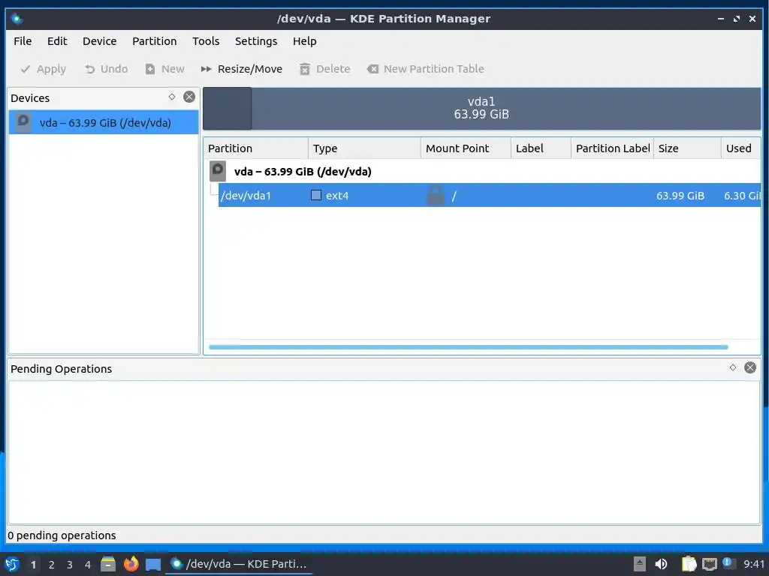Viewport: 769px width, 576px height.
Task: Open the removable media tray icon
Action: (x=640, y=564)
